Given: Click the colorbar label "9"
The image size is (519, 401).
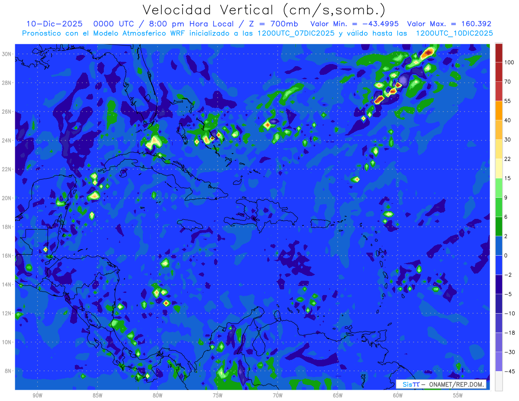Looking at the screenshot, I should [x=506, y=198].
